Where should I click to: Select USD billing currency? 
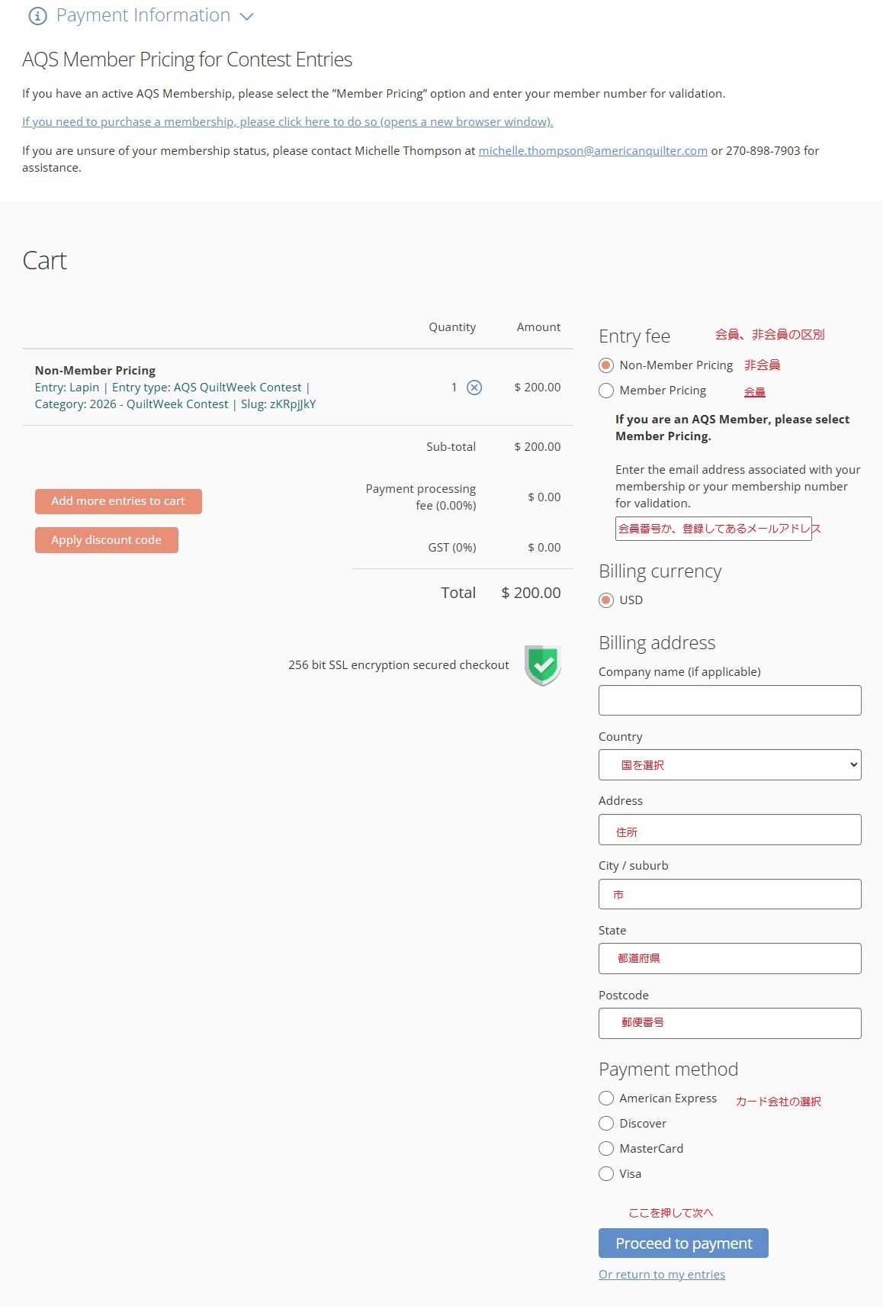[x=606, y=600]
